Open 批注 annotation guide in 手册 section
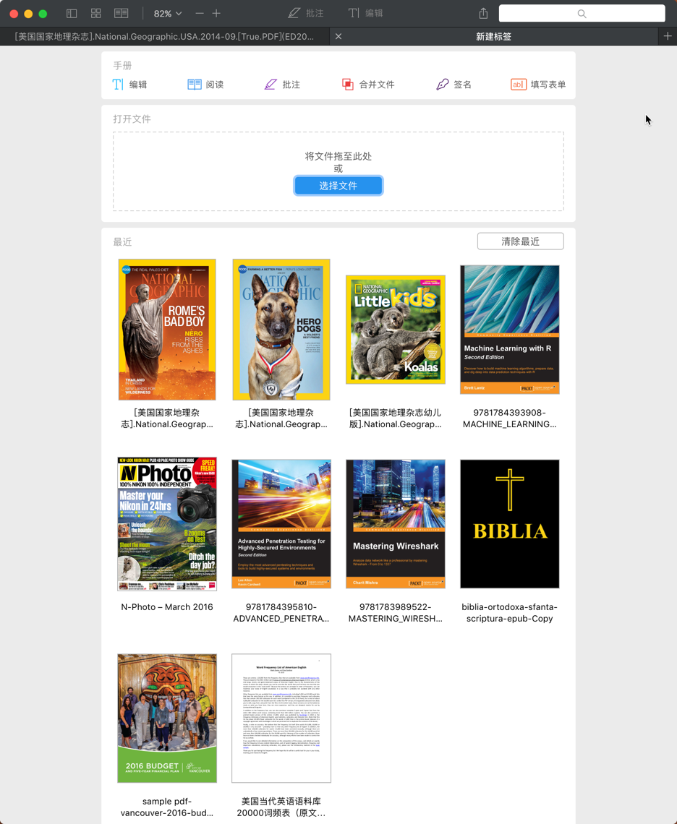This screenshot has height=824, width=677. click(282, 85)
